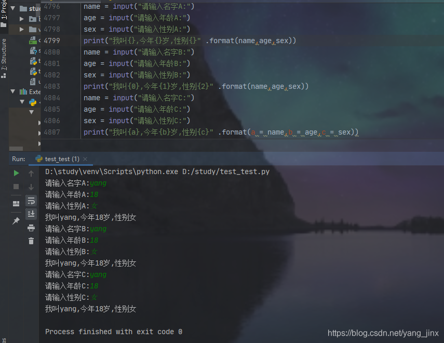This screenshot has height=343, width=444.
Task: Open the file with question-mark icon in tree
Action: pos(33,51)
